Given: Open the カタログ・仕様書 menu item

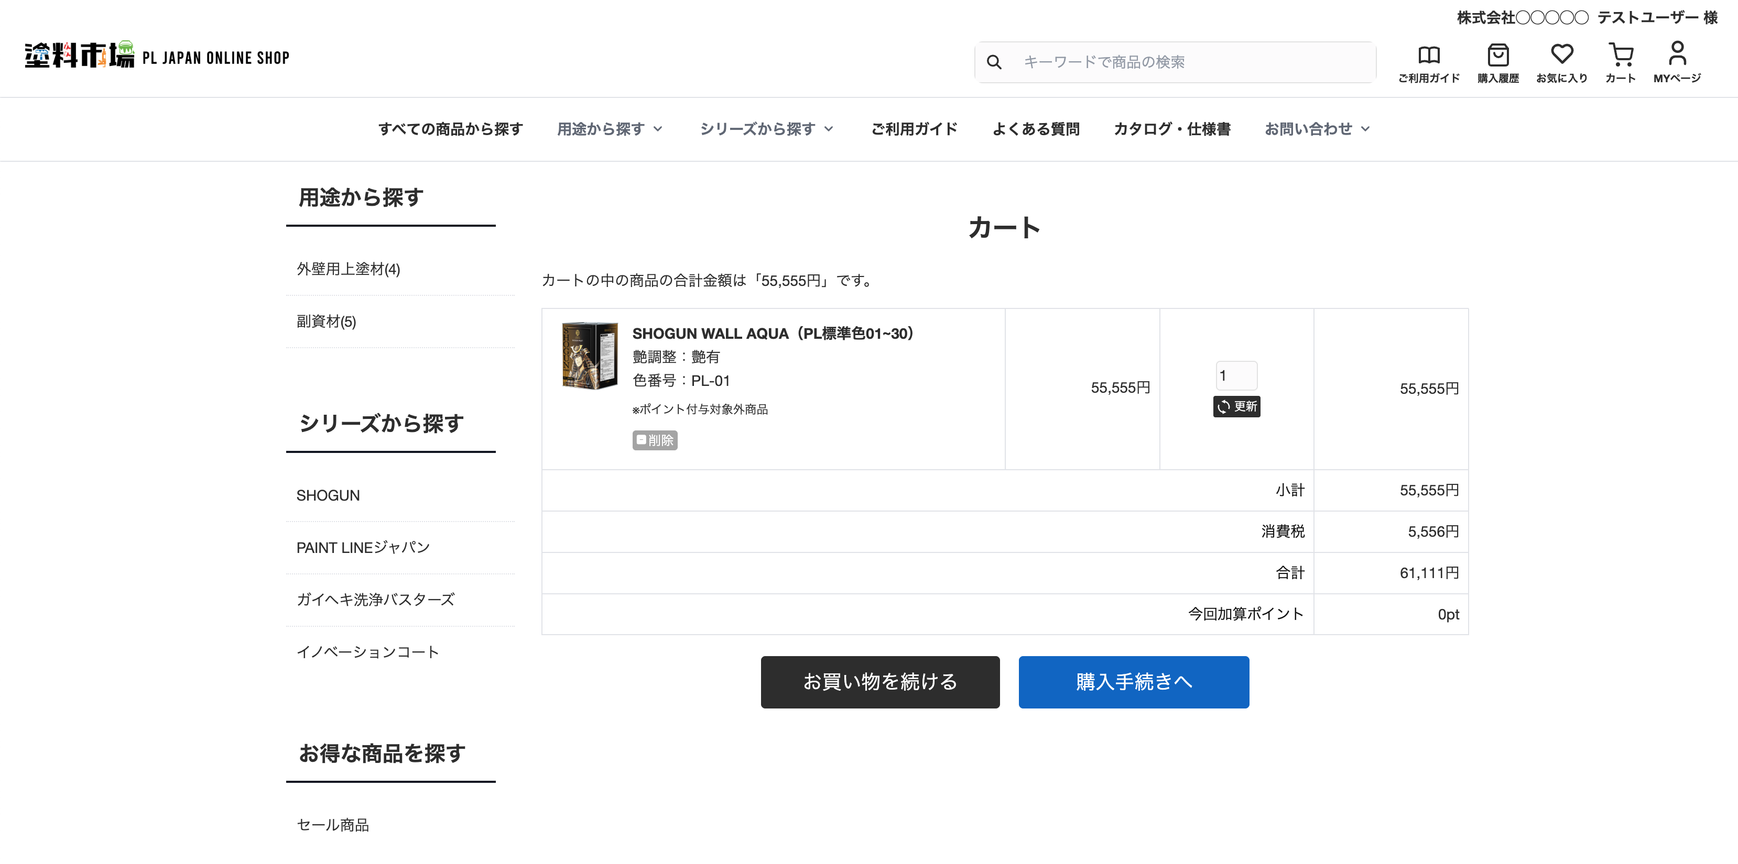Looking at the screenshot, I should (x=1172, y=129).
